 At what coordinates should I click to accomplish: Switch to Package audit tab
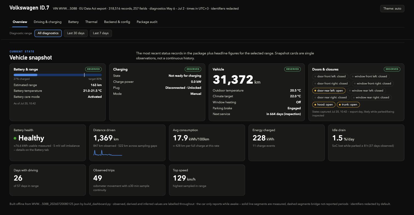pos(147,22)
